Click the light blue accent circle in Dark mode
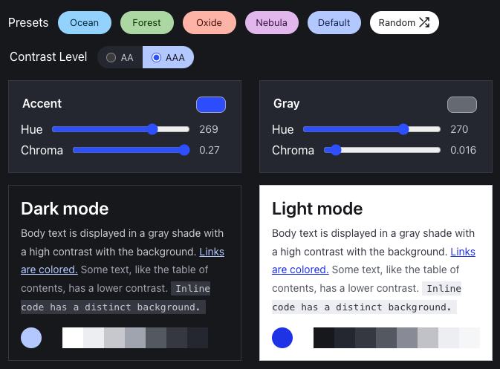The width and height of the screenshot is (500, 369). [31, 338]
